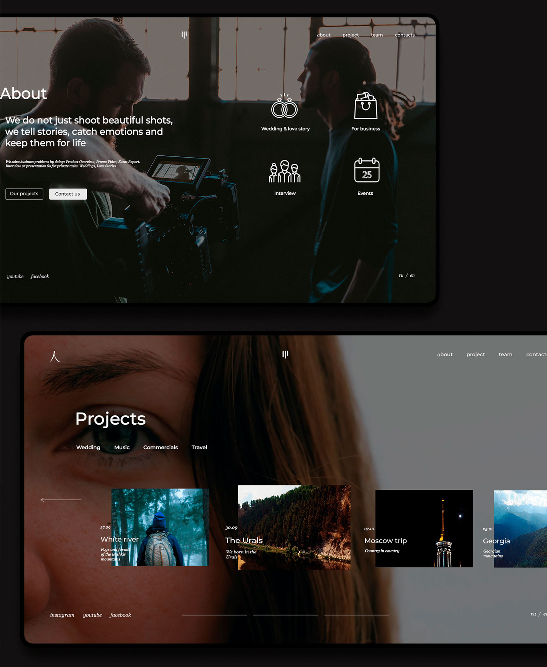
Task: Click the top logo in About page
Action: coord(184,35)
